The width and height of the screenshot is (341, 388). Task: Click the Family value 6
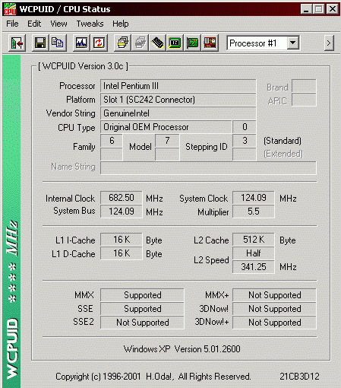112,141
